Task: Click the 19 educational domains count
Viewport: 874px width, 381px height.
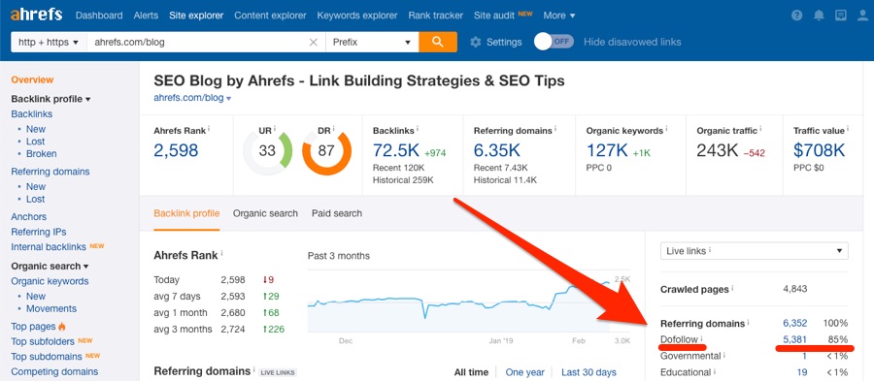Action: pos(802,372)
